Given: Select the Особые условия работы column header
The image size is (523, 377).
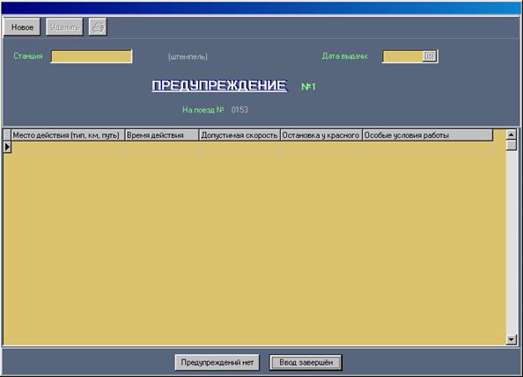Looking at the screenshot, I should pos(428,135).
